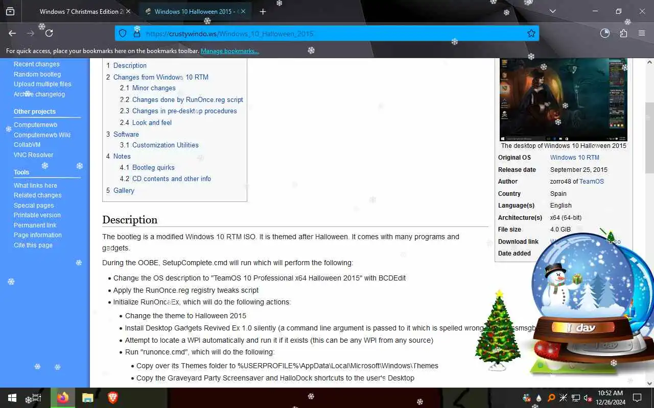Jump to 2.2 Changes done by RunOnce.reg script

[181, 100]
